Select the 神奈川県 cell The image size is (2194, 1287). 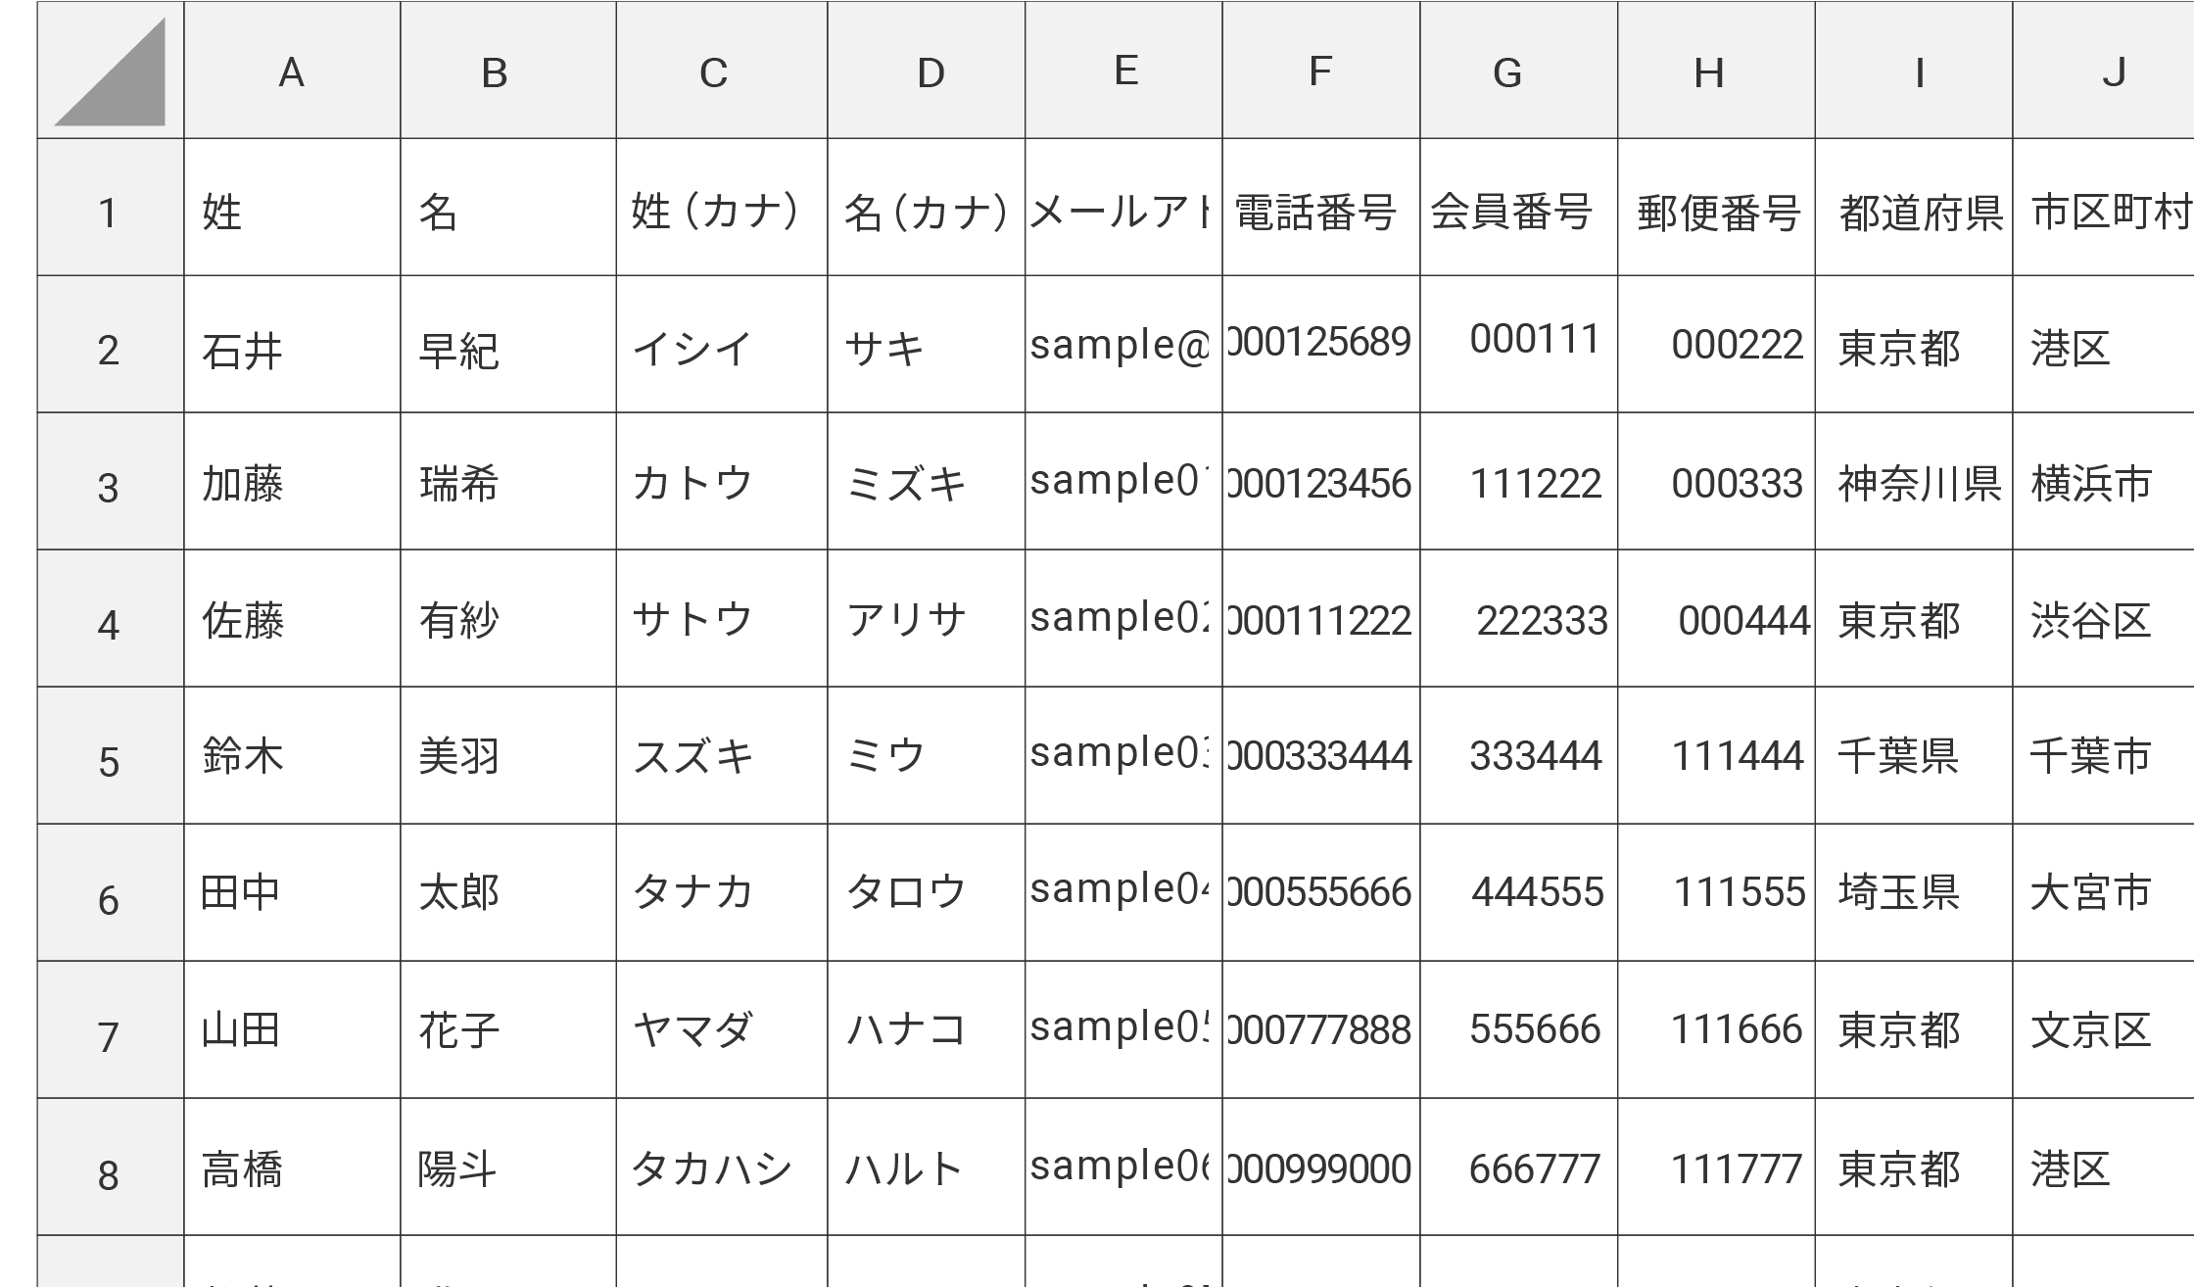click(x=1914, y=482)
